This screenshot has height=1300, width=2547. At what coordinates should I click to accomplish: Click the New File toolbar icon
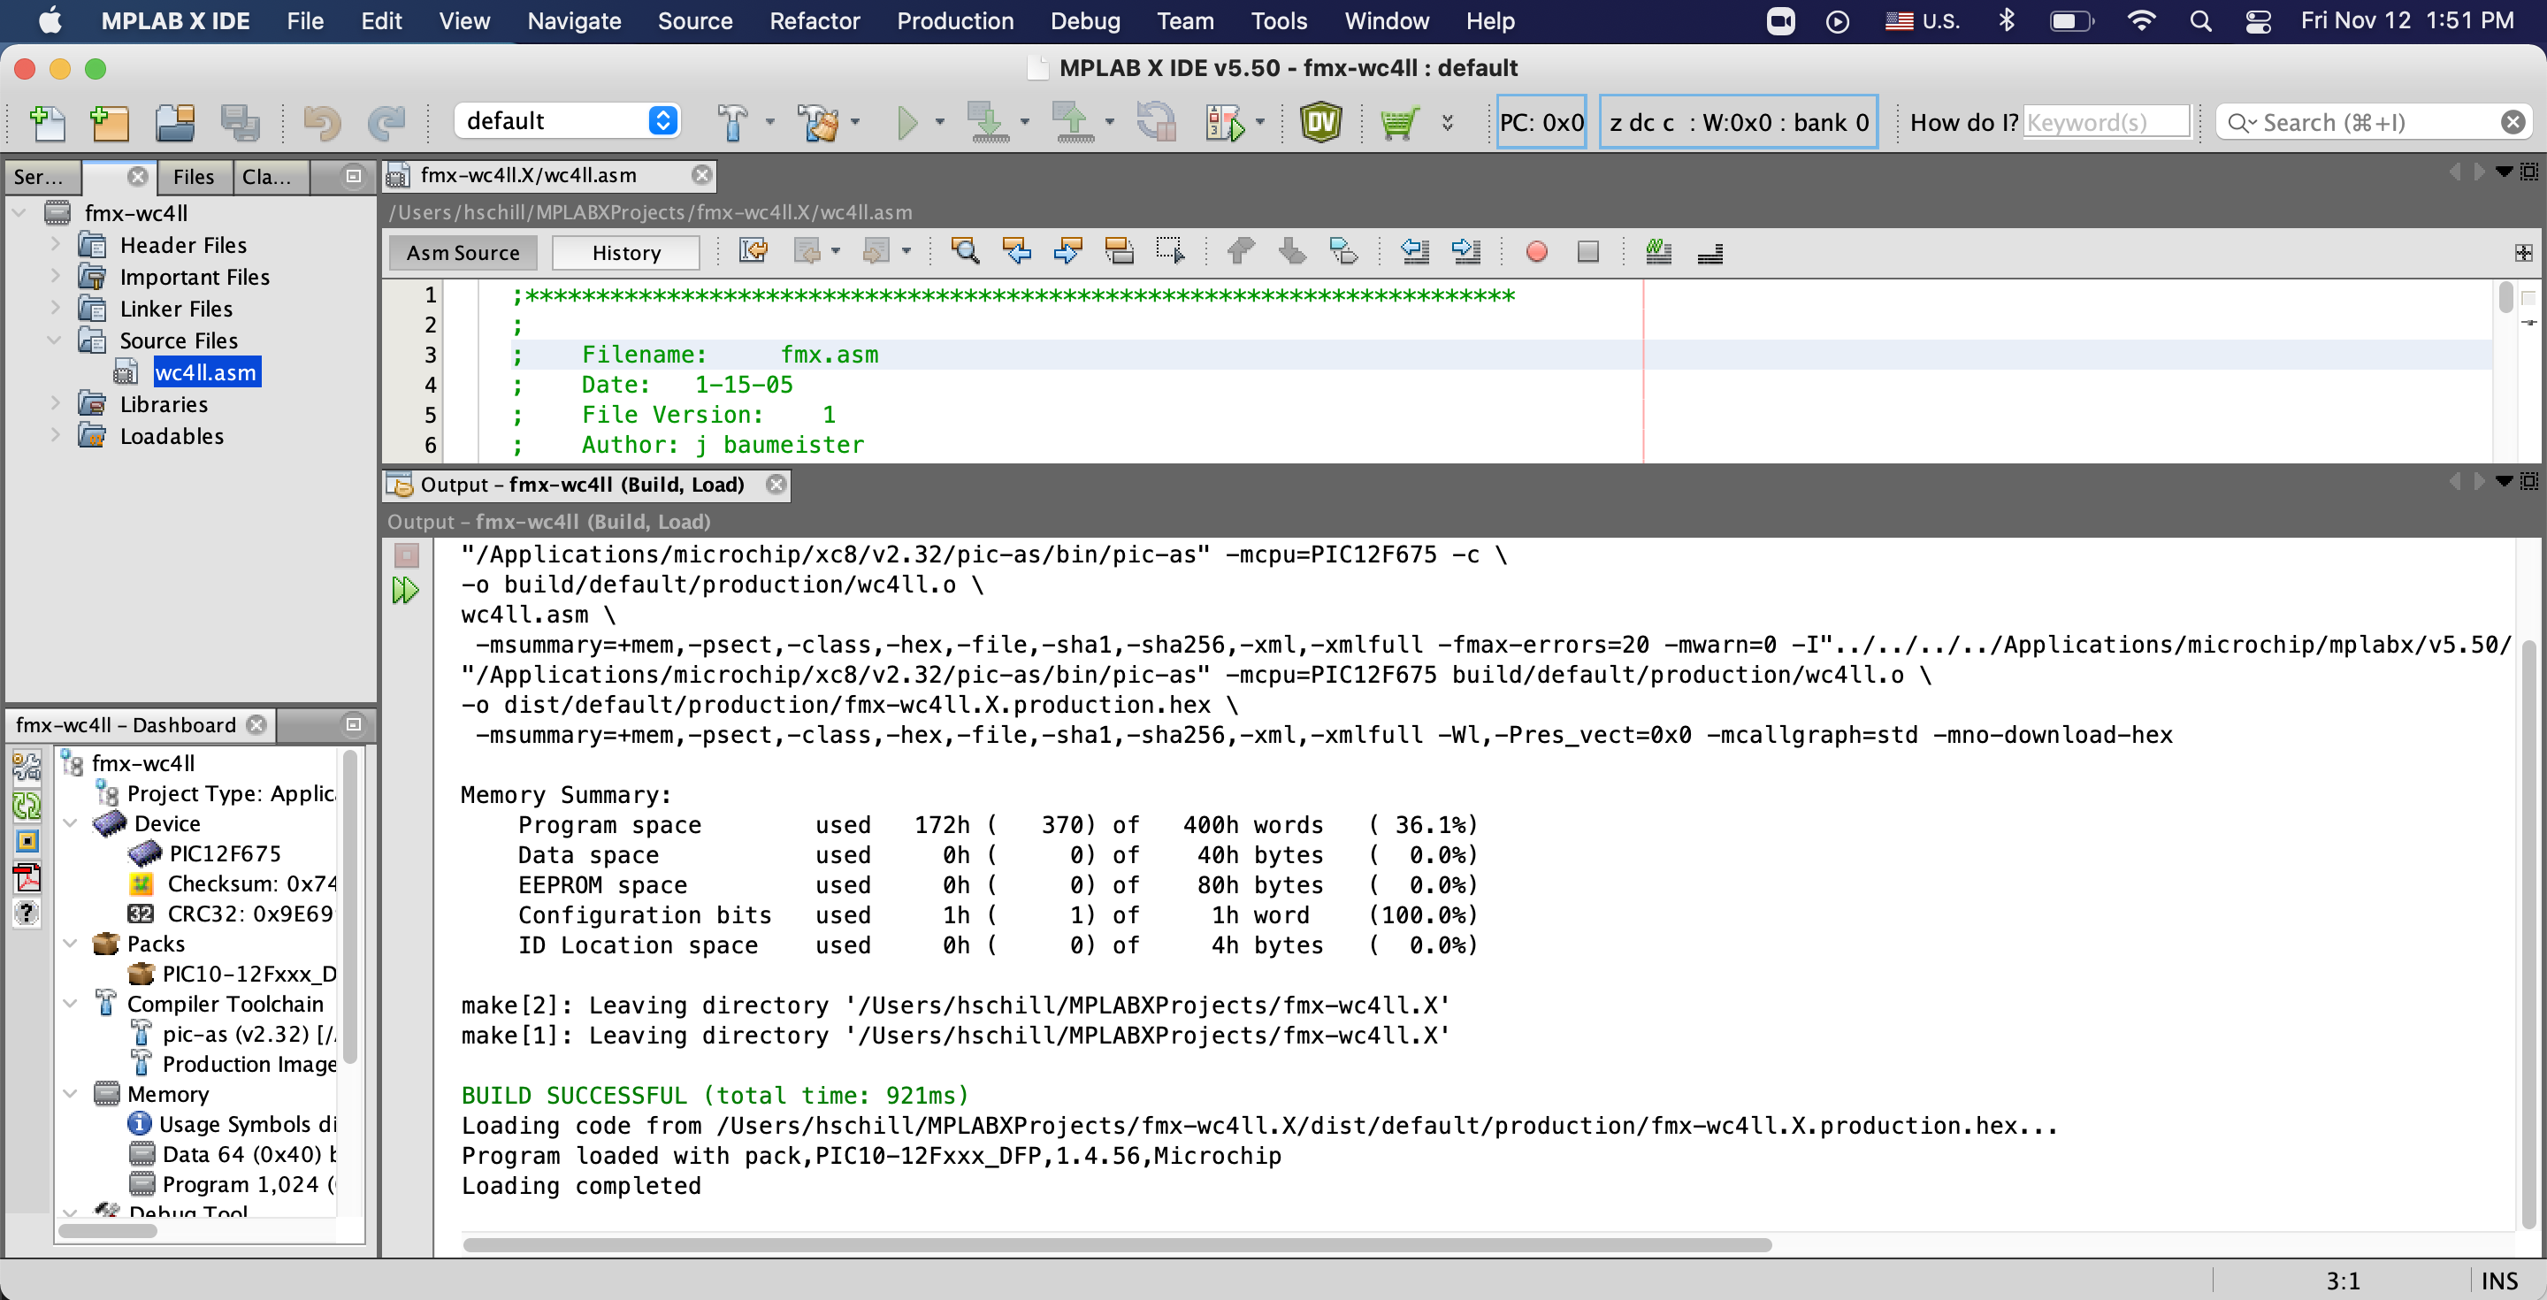coord(47,123)
